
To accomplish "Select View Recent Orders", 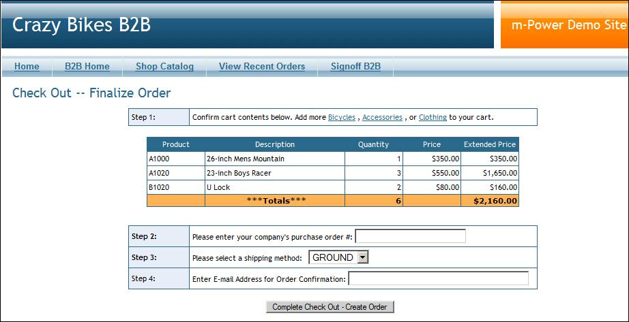I will point(262,67).
